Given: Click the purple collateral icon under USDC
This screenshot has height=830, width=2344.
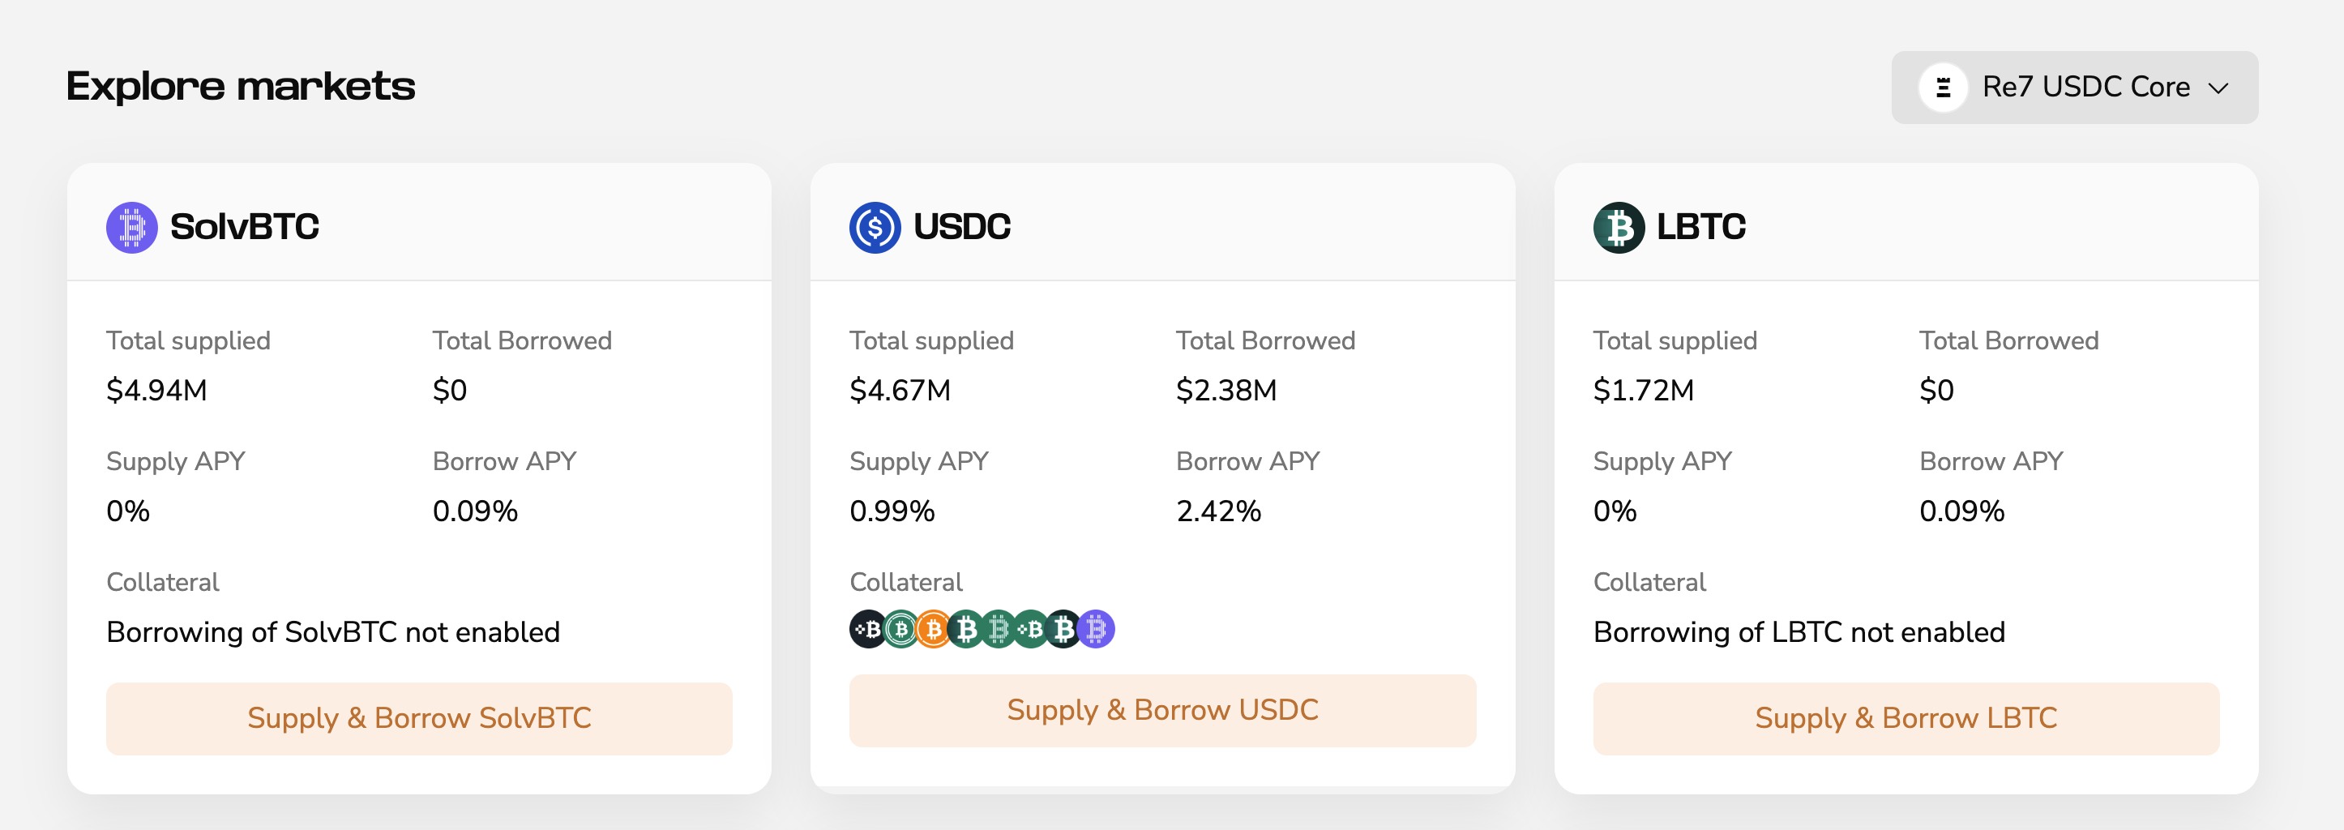Looking at the screenshot, I should tap(1097, 629).
